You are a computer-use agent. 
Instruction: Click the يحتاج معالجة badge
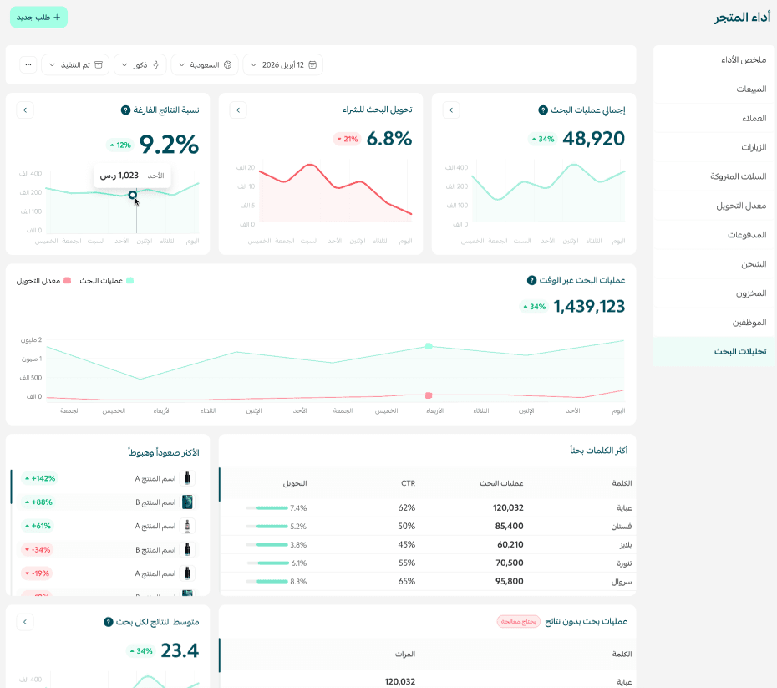[518, 622]
